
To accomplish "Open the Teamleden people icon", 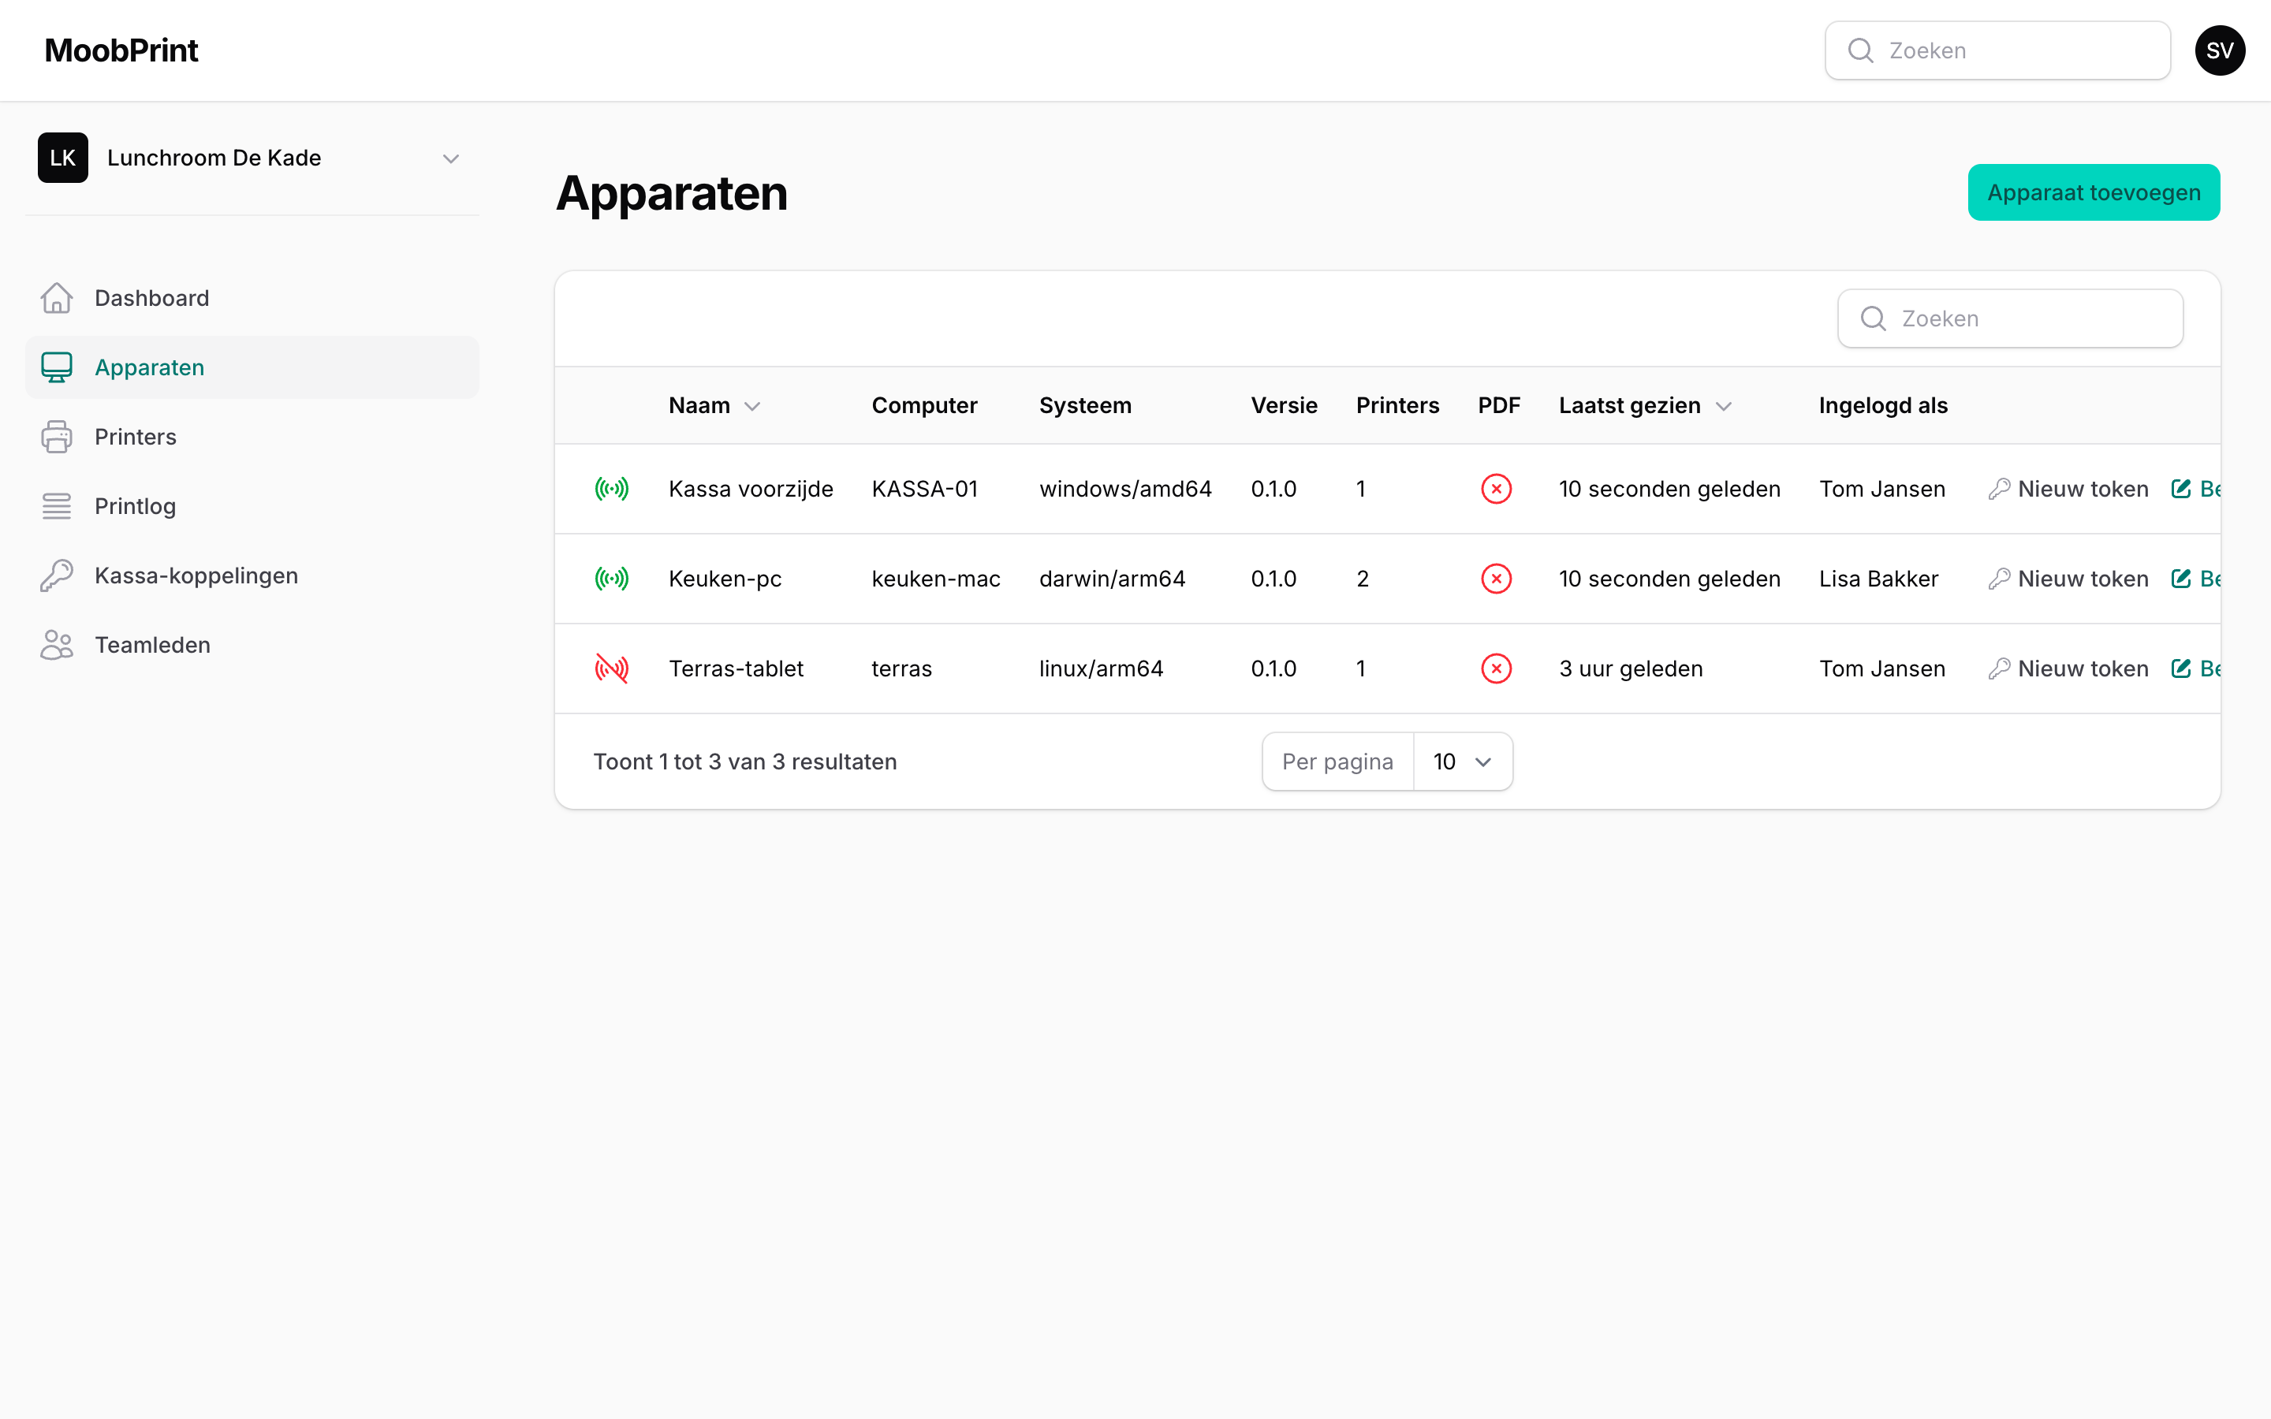I will [56, 645].
